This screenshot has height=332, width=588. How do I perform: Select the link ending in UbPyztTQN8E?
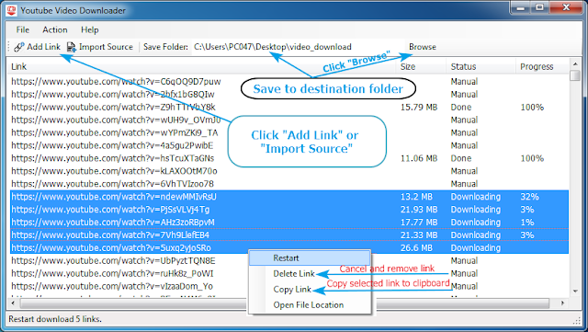(113, 260)
